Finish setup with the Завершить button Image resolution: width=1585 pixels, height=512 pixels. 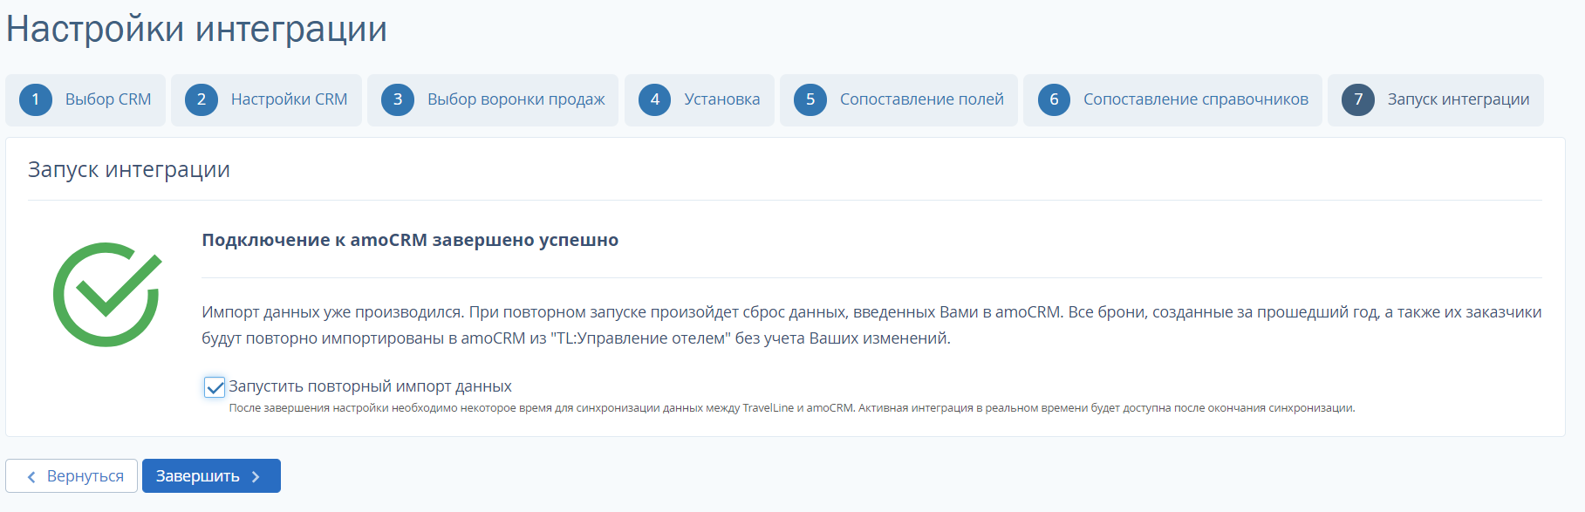211,476
